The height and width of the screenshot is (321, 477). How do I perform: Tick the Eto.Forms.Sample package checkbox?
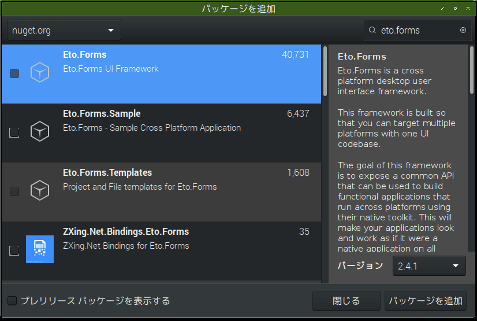tap(14, 132)
